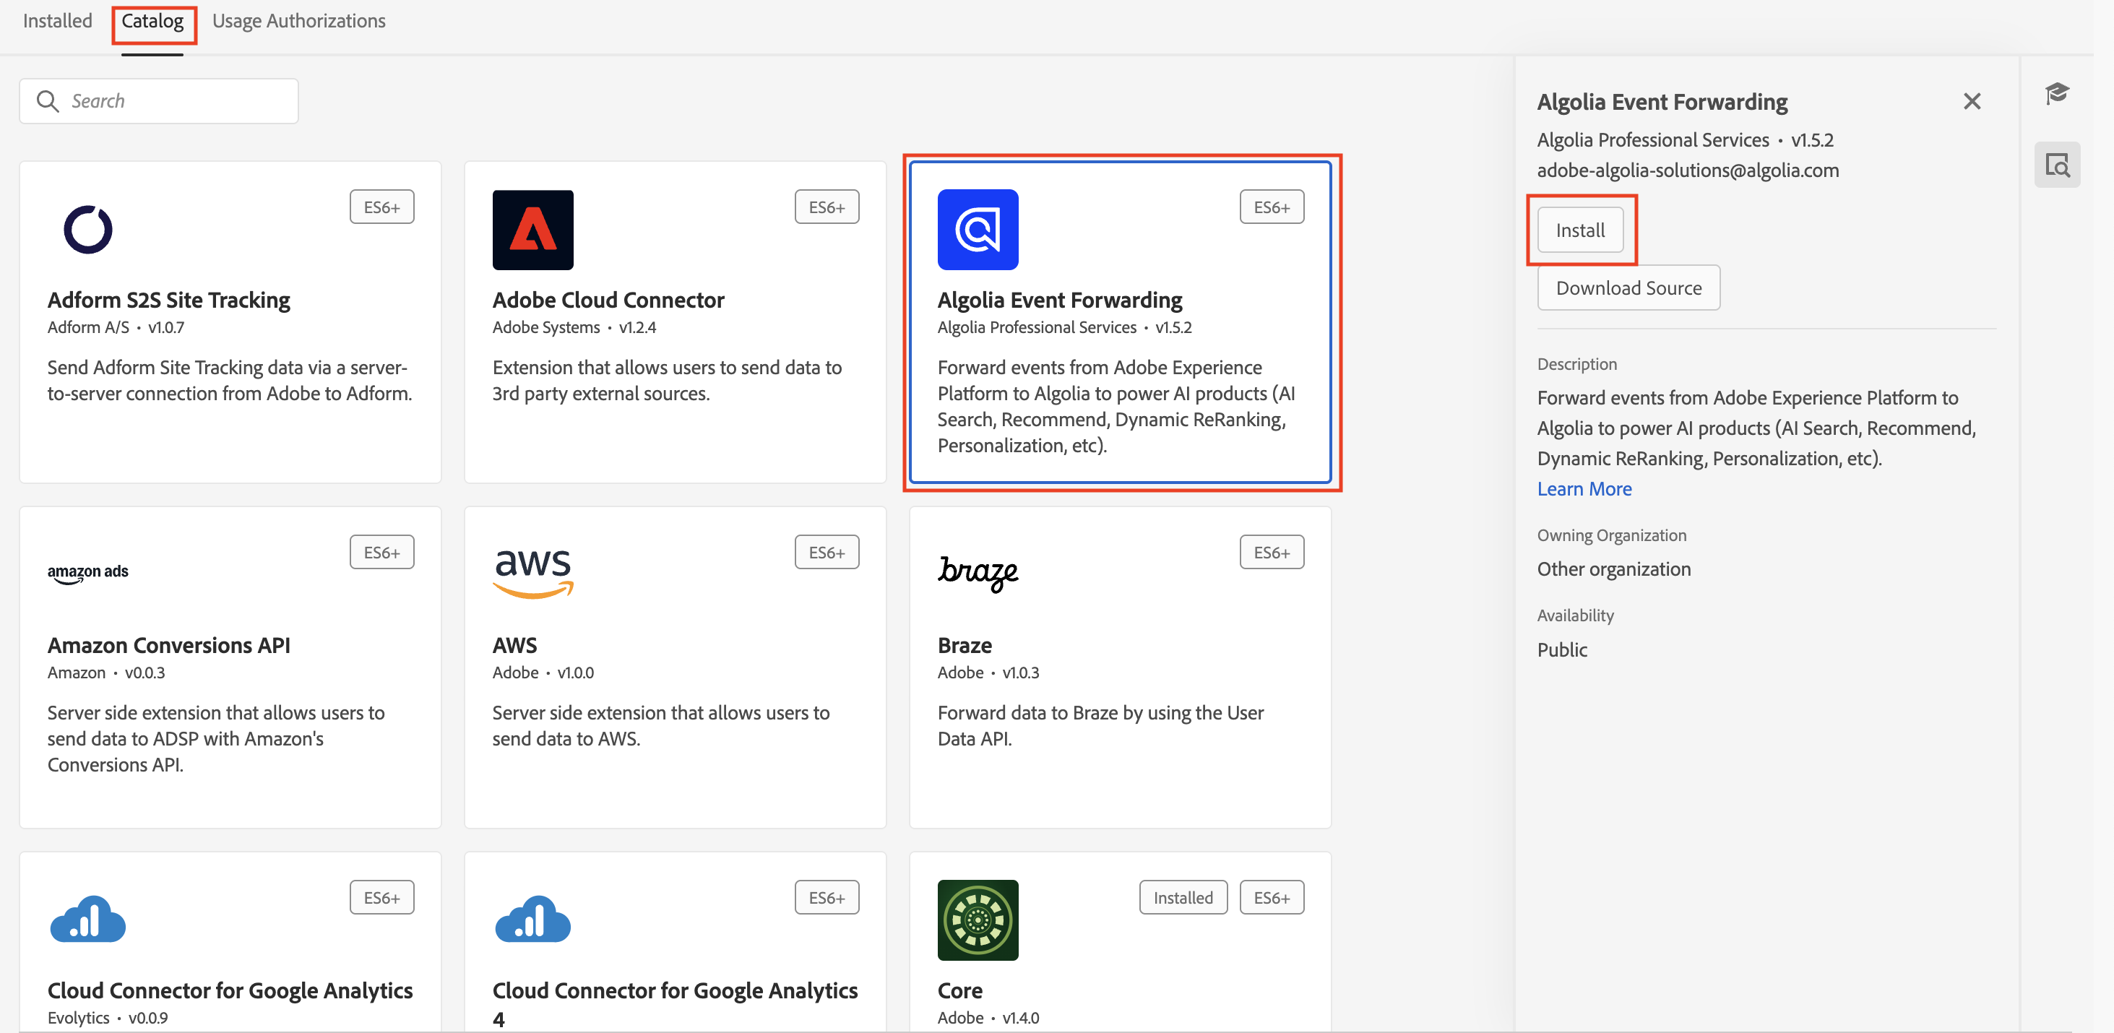Click the Adobe Cloud Connector logo icon
This screenshot has width=2114, height=1033.
point(532,229)
